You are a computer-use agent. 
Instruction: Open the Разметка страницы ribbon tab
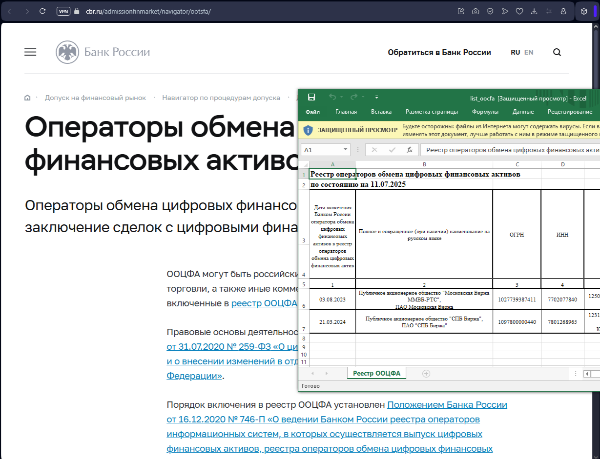[432, 112]
